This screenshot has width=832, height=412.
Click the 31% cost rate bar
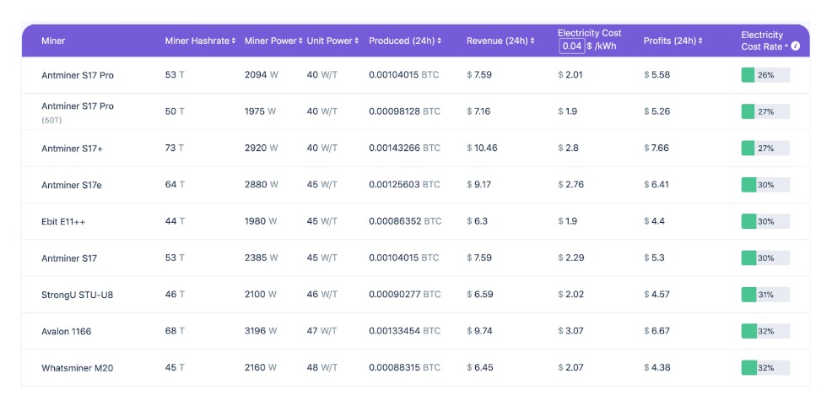pos(765,294)
